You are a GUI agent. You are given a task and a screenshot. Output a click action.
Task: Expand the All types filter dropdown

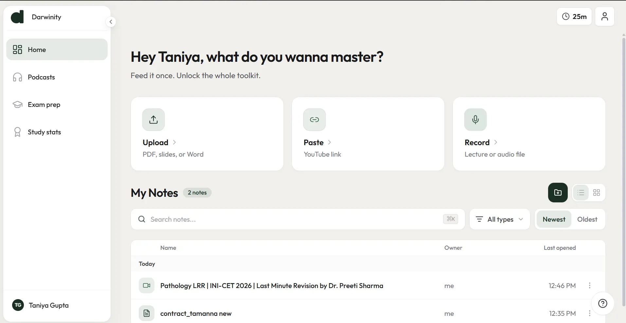pos(500,219)
